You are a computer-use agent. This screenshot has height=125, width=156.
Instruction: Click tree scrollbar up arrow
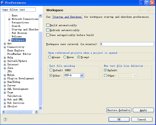(x=40, y=16)
